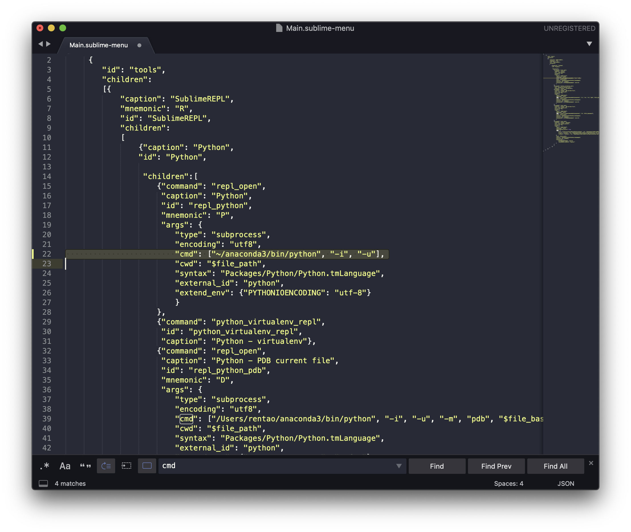
Task: Click "PYTHONIOENCODING" key on line 26
Action: click(284, 293)
